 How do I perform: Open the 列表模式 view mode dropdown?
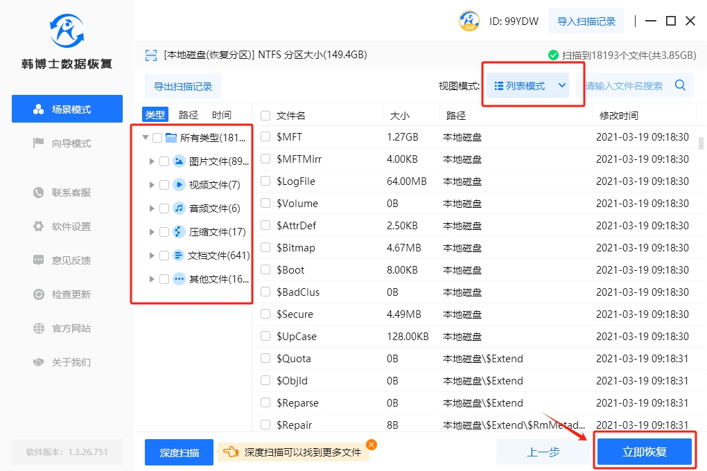530,86
